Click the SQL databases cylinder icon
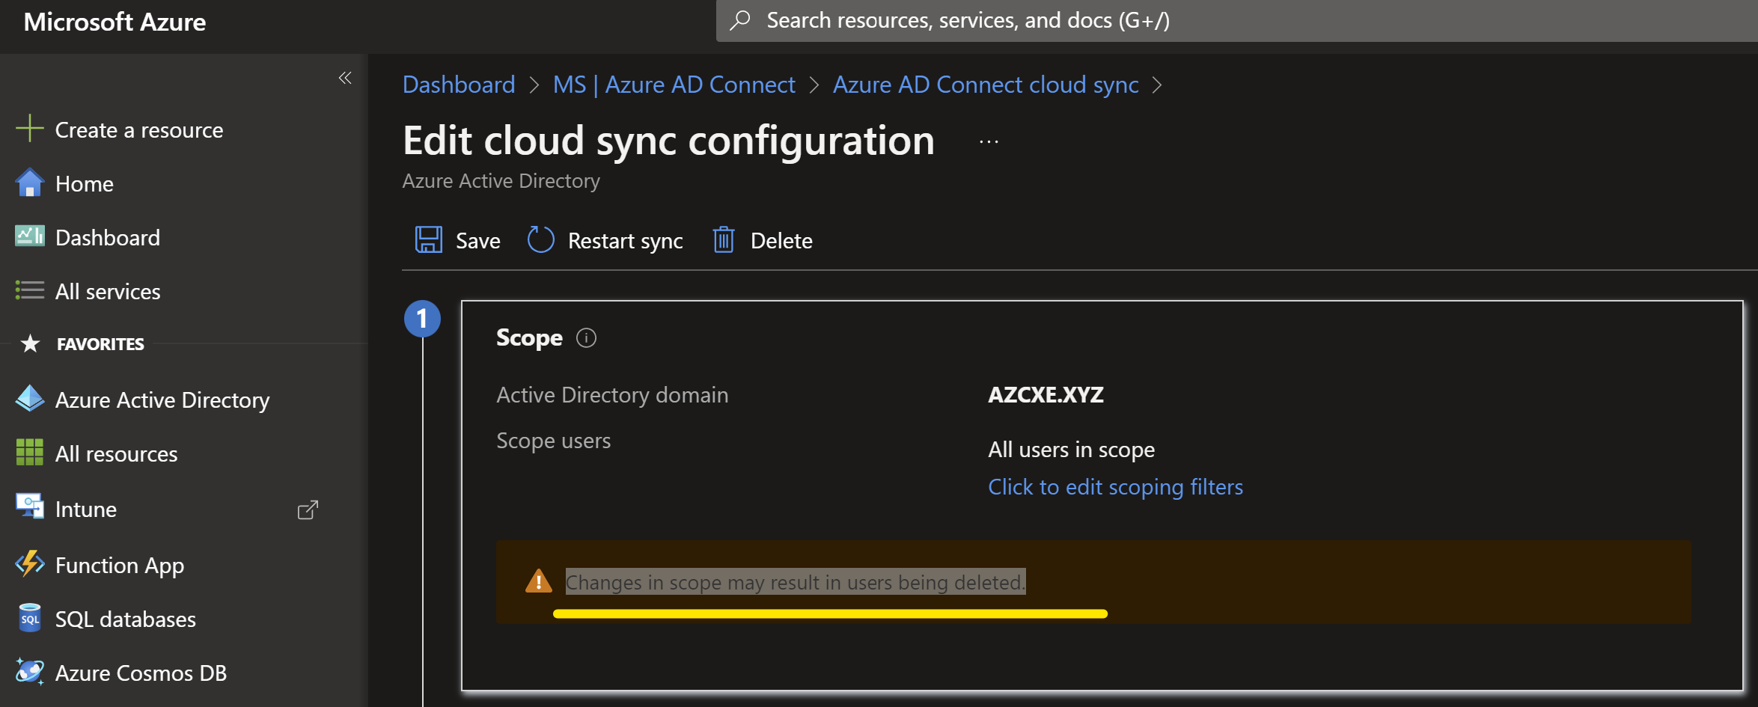This screenshot has width=1758, height=707. coord(29,618)
